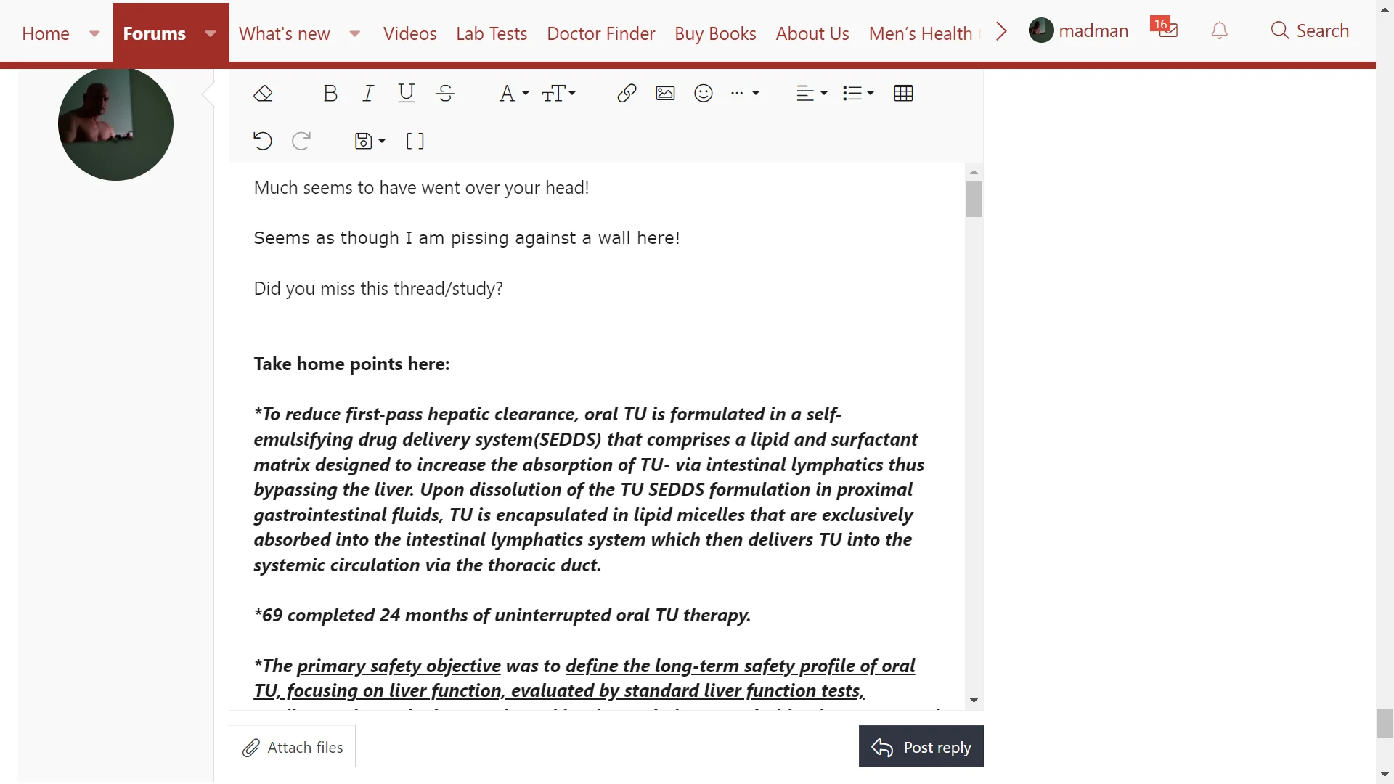Click the 'Take home points here:' heading text
Image resolution: width=1394 pixels, height=784 pixels.
351,364
